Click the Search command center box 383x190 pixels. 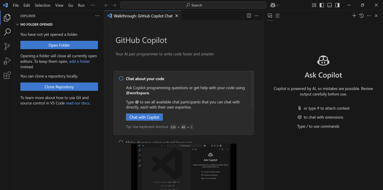click(x=193, y=5)
